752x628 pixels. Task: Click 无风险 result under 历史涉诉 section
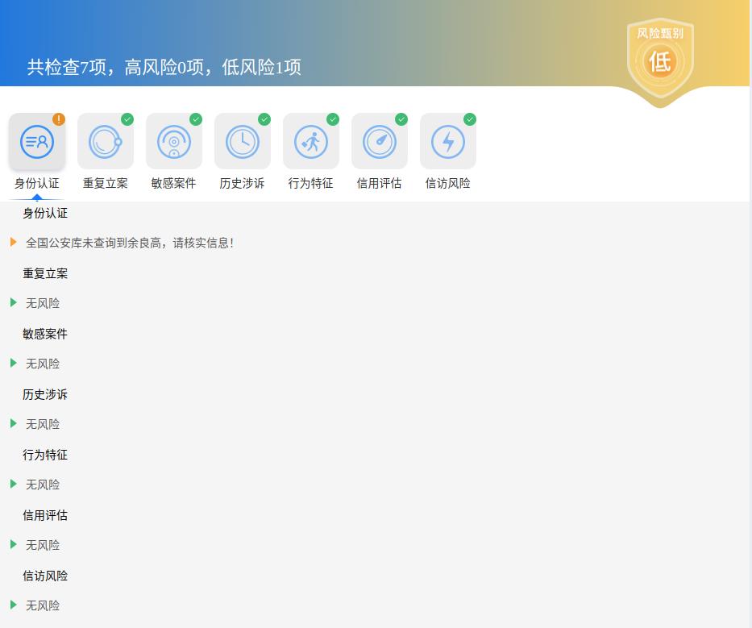(x=43, y=424)
